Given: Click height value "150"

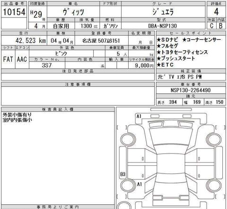Looking at the screenshot, I should (x=219, y=102).
